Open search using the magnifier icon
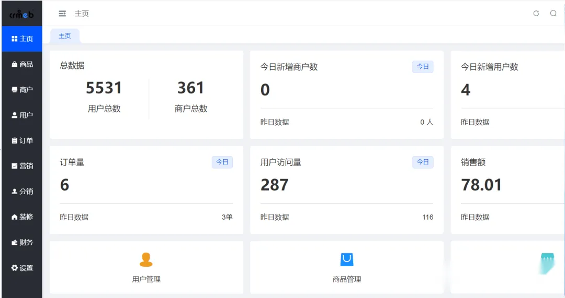This screenshot has width=565, height=298. coord(553,13)
